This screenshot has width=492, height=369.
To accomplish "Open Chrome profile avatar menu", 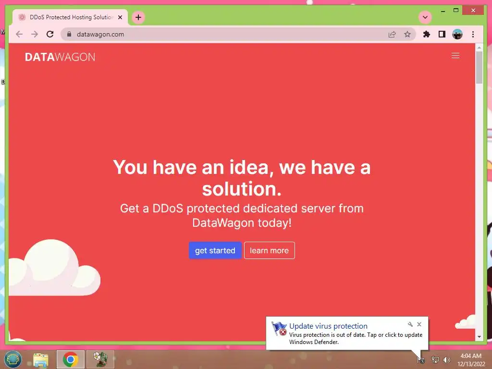I will (457, 34).
